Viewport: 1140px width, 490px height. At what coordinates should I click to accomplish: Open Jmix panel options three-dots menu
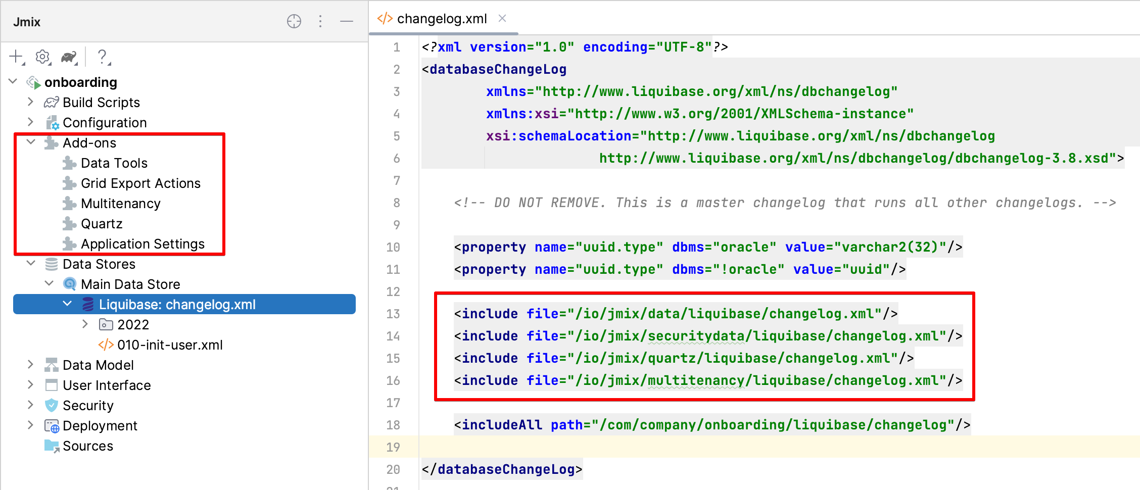click(x=320, y=21)
